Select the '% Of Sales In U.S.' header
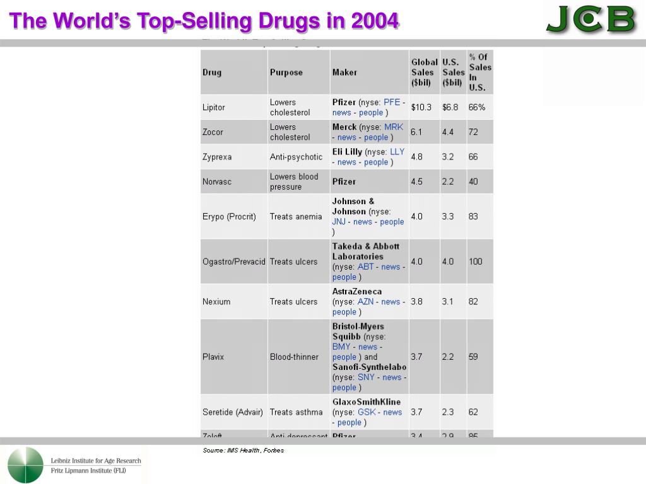 coord(480,72)
